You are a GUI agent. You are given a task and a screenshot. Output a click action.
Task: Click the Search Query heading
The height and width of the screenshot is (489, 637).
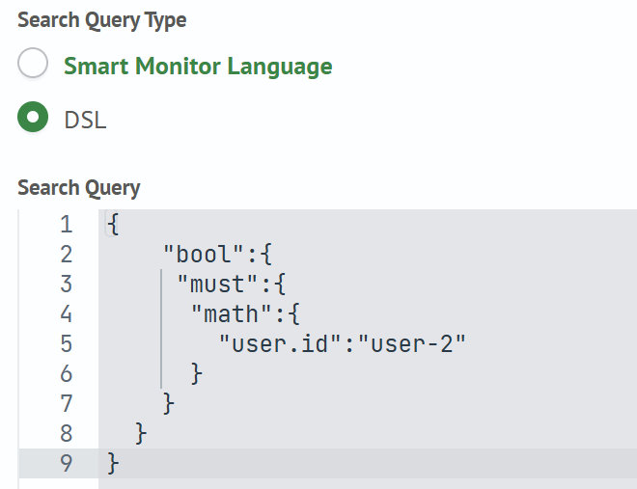79,188
